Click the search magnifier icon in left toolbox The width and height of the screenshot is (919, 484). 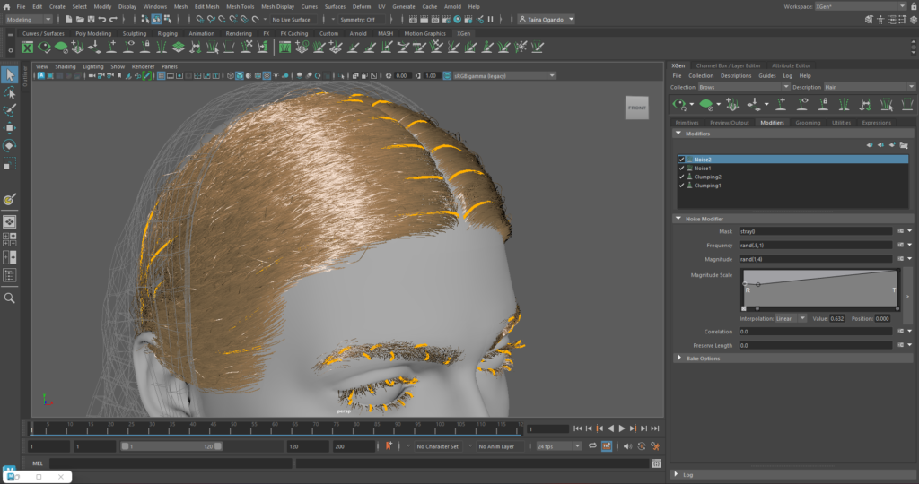pyautogui.click(x=10, y=298)
